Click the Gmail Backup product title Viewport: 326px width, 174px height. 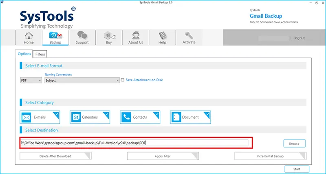pyautogui.click(x=266, y=16)
